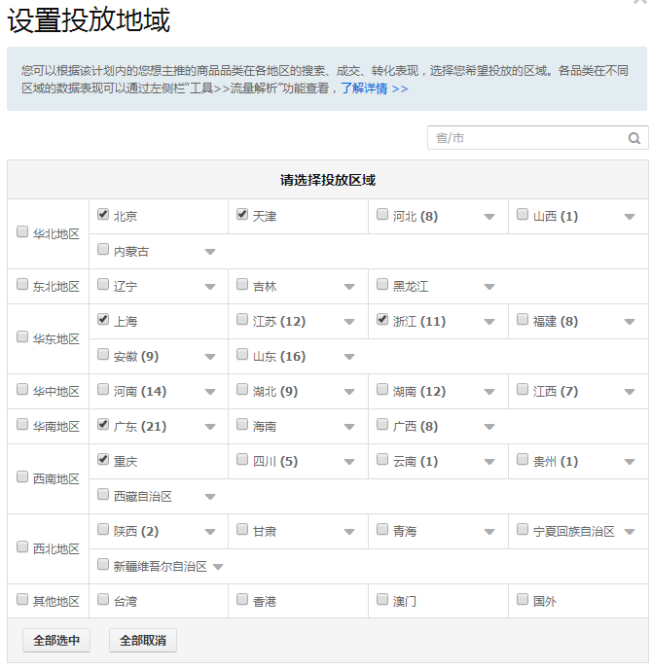651x668 pixels.
Task: Expand the 新疆维吾尔自治区 dropdown arrow
Action: coord(218,567)
